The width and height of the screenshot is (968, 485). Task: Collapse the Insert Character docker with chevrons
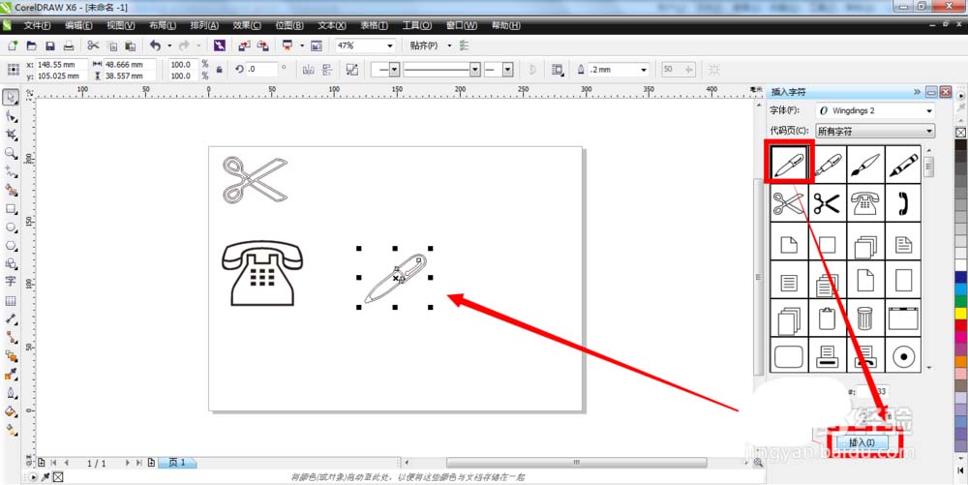(916, 92)
